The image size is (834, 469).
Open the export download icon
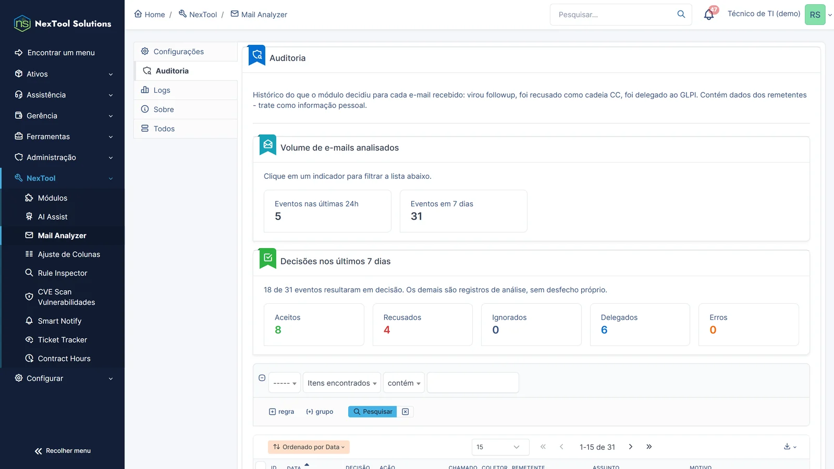(790, 447)
